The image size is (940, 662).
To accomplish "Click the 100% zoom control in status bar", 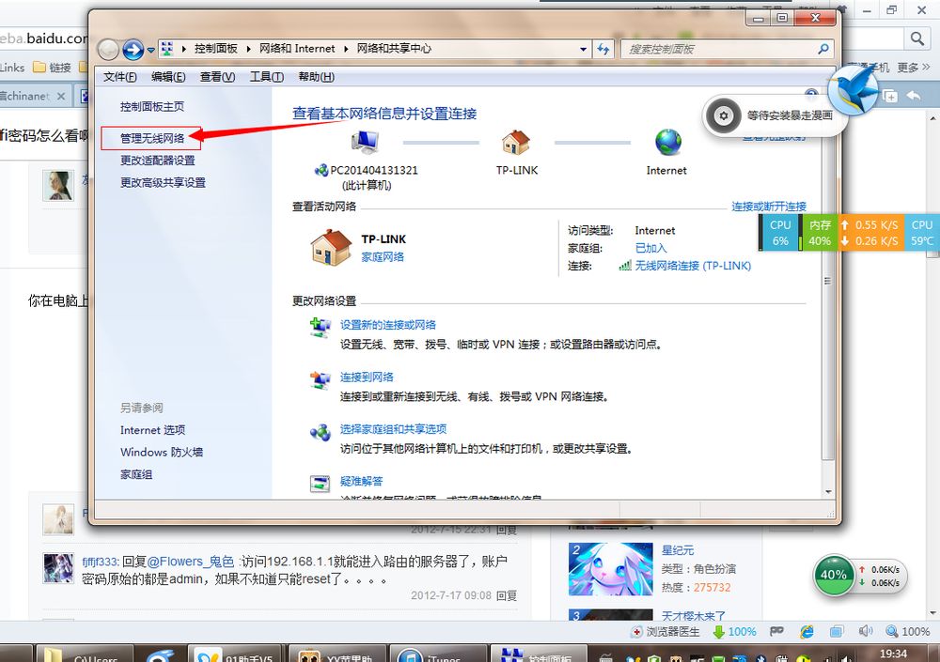I will click(908, 631).
